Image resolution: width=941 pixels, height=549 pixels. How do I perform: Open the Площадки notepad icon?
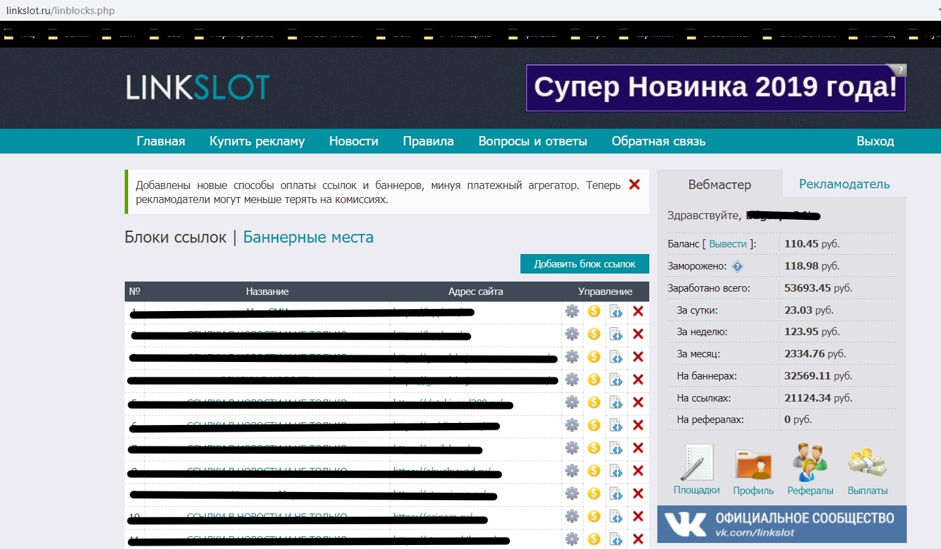(x=697, y=463)
